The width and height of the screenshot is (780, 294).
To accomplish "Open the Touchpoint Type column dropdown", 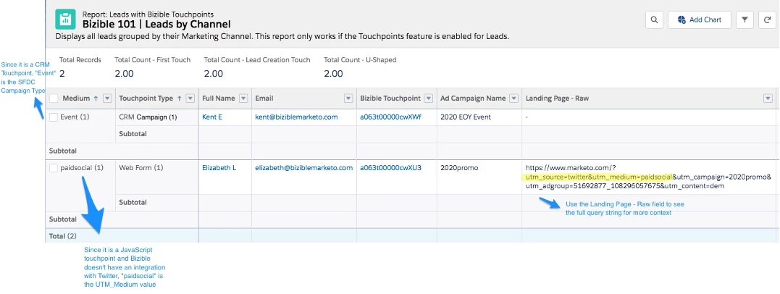I will click(x=190, y=98).
